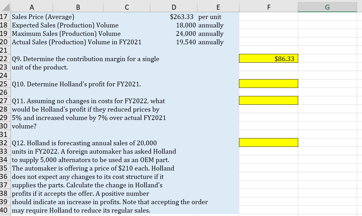Select column header A
This screenshot has height=216, width=362.
point(31,7)
